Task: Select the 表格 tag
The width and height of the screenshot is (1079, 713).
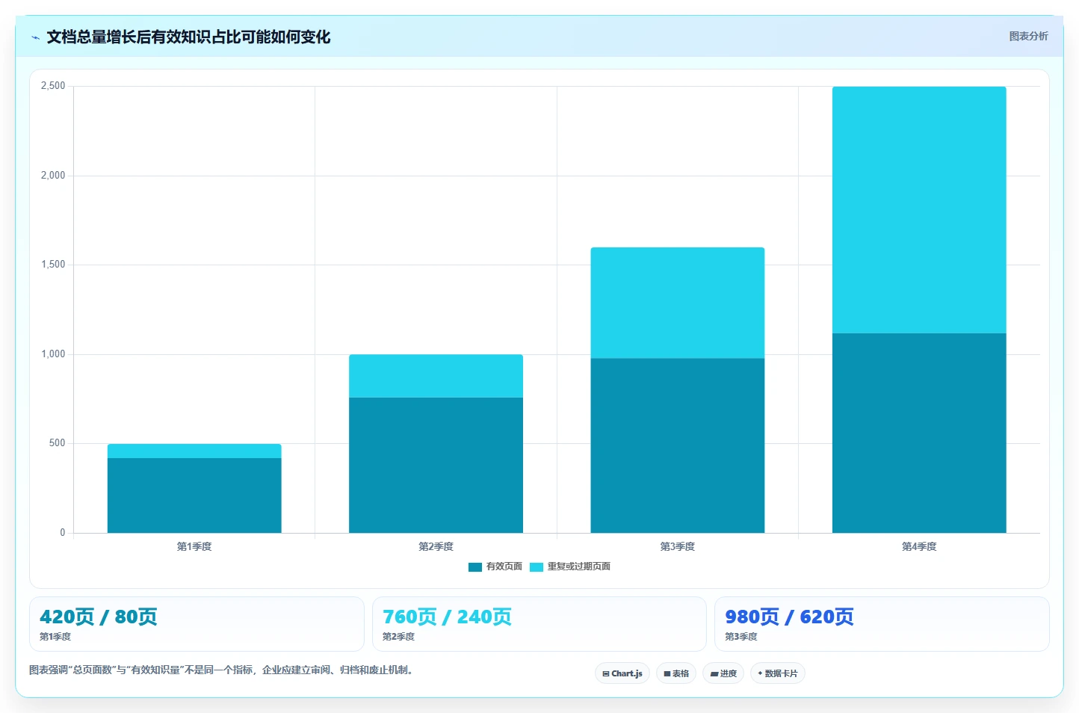Action: (676, 673)
